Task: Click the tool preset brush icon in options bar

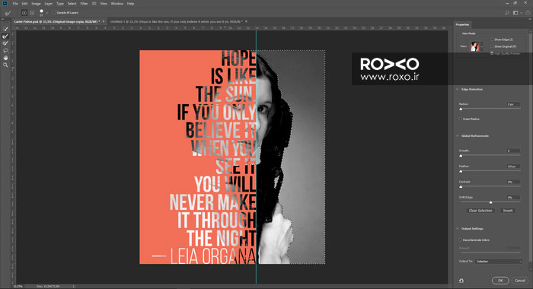Action: click(x=8, y=13)
